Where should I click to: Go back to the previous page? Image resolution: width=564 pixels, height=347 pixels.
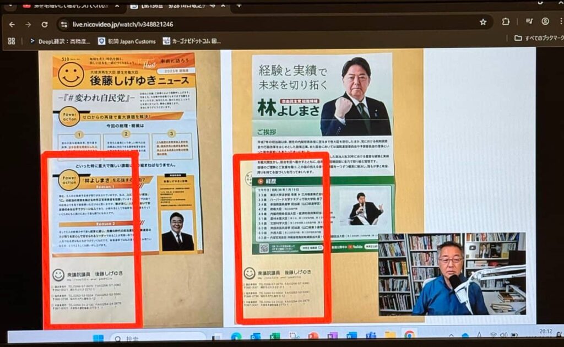[x=12, y=24]
